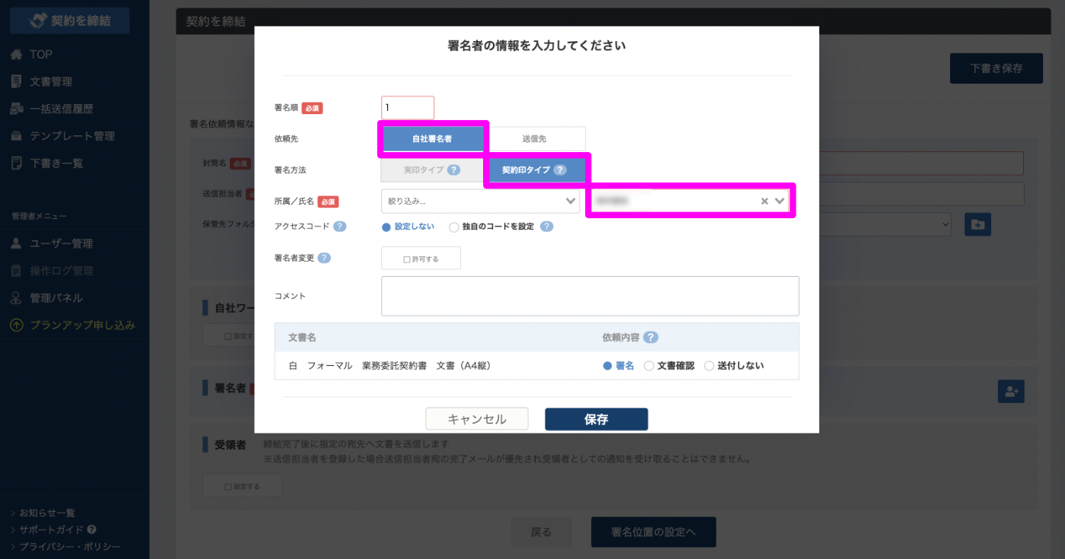The height and width of the screenshot is (559, 1065).
Task: Check the 許可する checkbox for signer change
Action: pos(421,259)
